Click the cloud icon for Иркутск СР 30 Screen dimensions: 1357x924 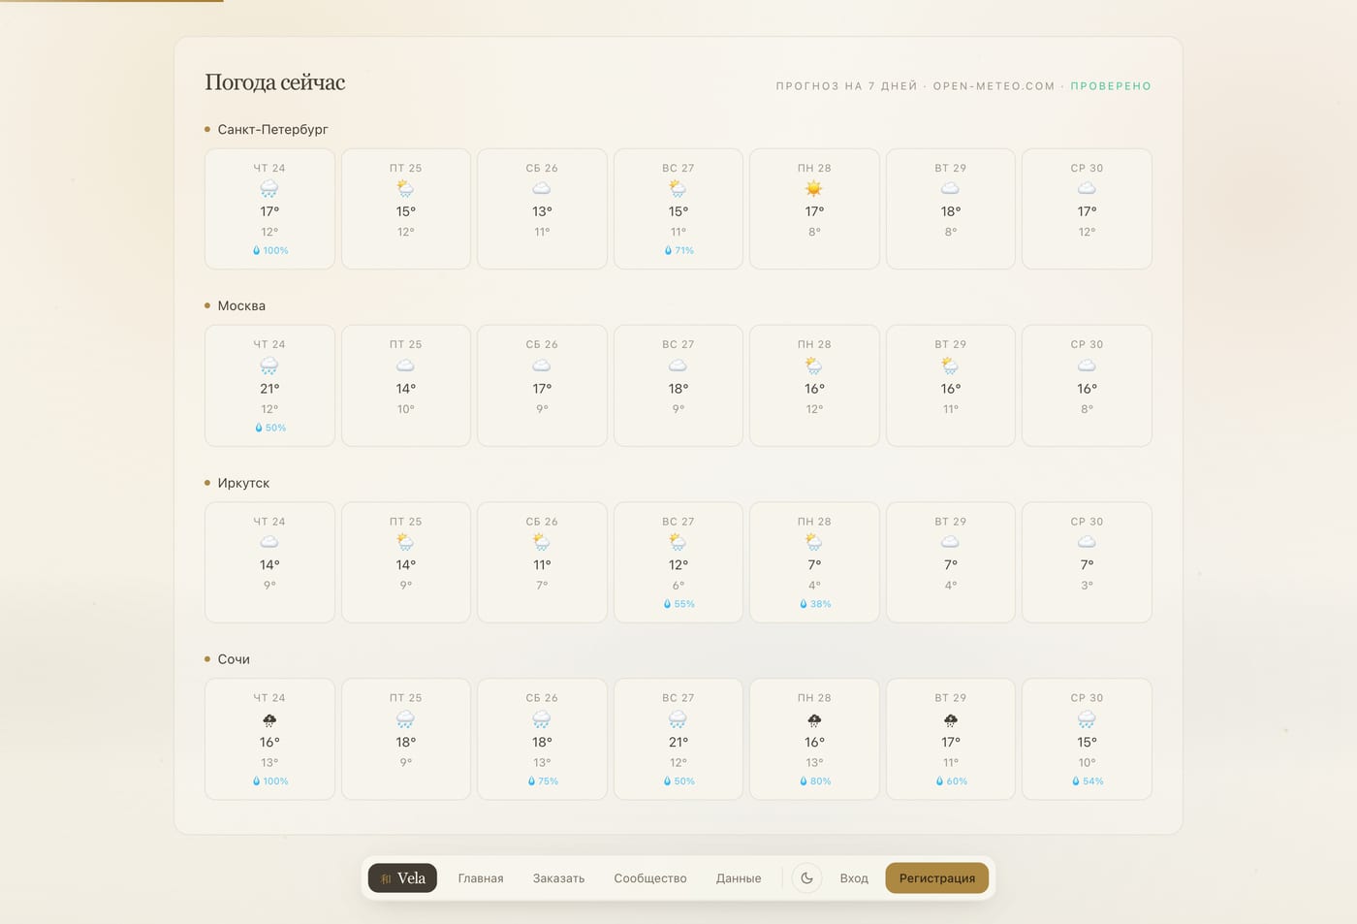pos(1087,542)
